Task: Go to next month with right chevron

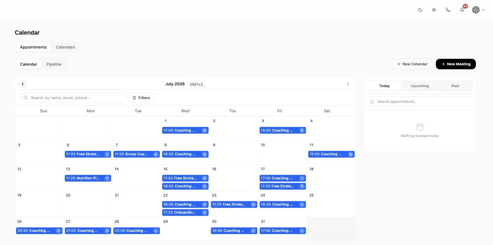Action: coord(348,84)
